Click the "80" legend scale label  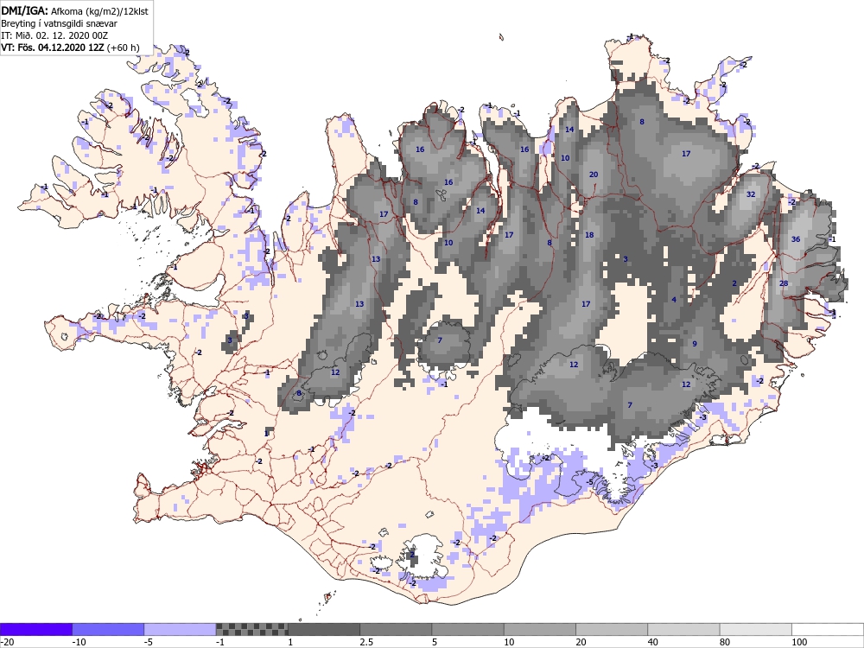(x=725, y=642)
